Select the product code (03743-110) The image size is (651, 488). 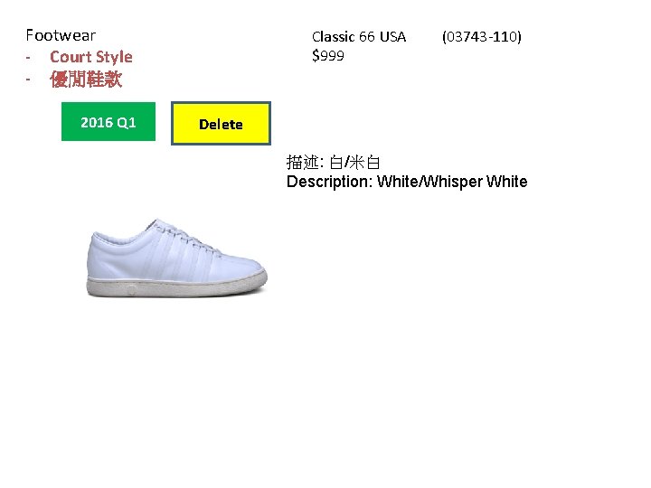pyautogui.click(x=482, y=36)
